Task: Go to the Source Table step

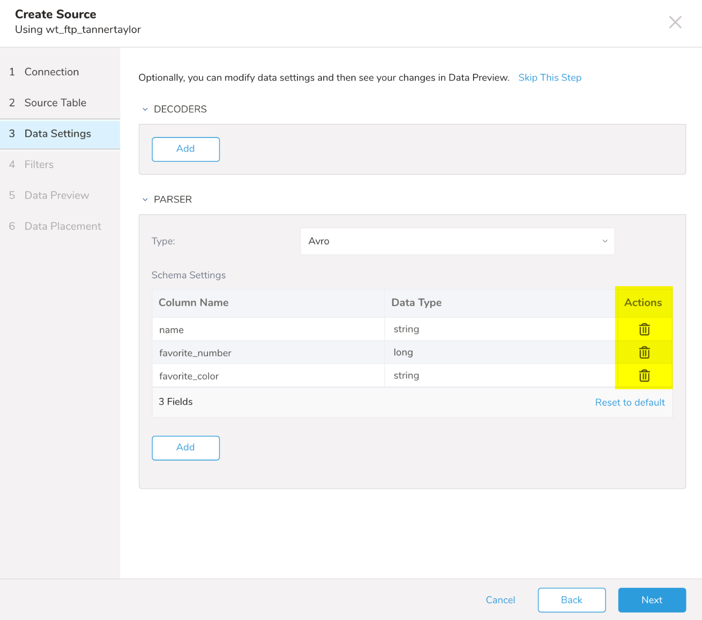Action: 55,103
